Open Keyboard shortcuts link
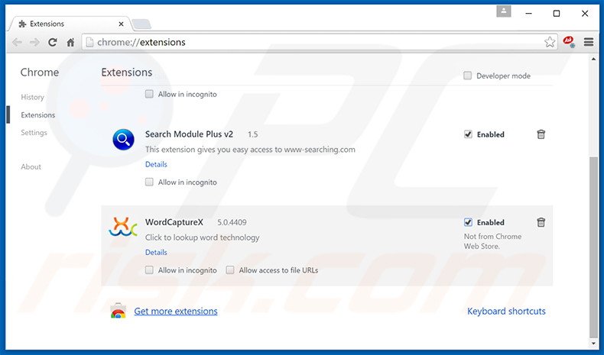Viewport: 604px width, 355px height. 506,311
